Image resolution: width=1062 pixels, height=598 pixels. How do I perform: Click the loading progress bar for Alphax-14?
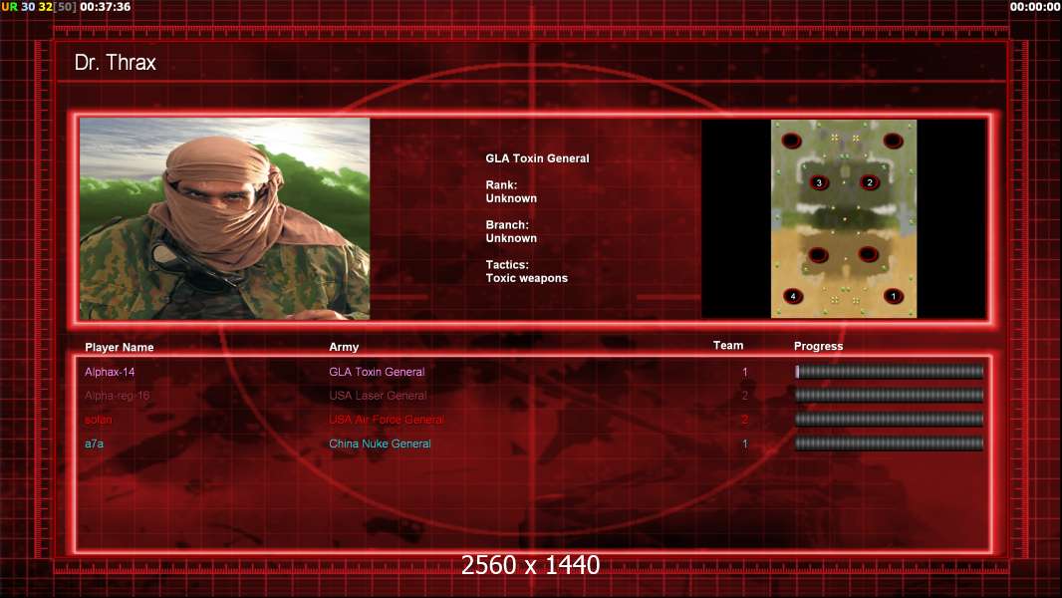(x=890, y=371)
